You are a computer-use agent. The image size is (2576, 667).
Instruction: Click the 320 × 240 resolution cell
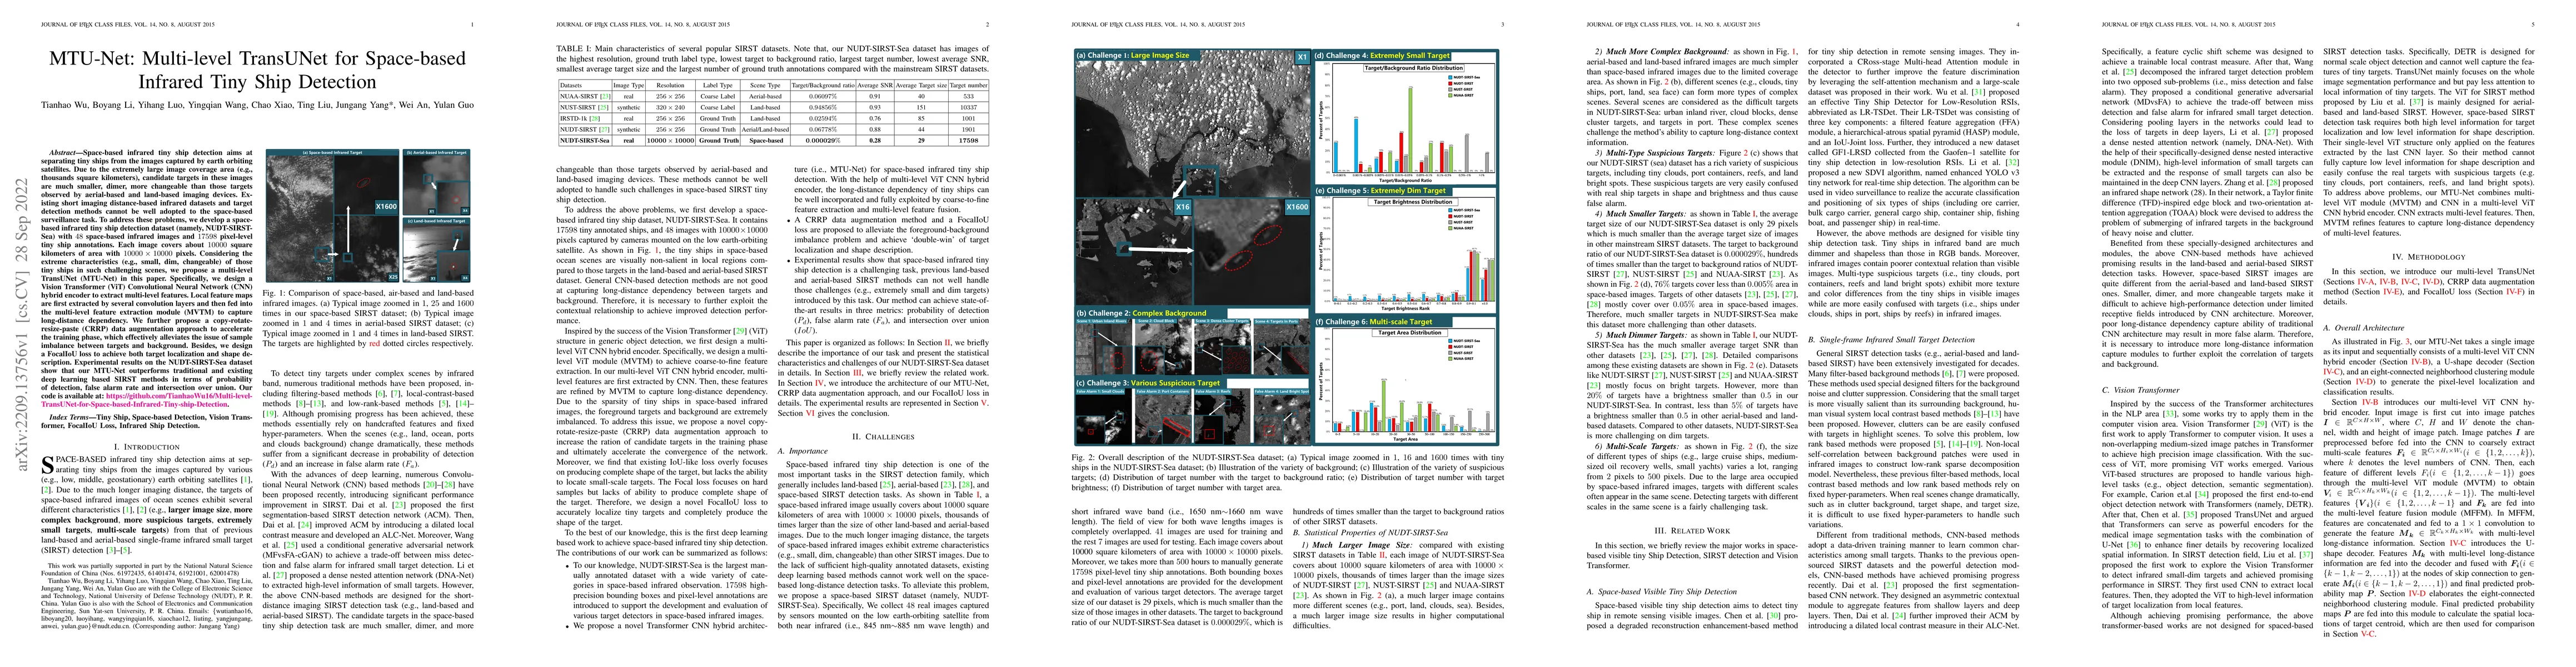(x=671, y=107)
